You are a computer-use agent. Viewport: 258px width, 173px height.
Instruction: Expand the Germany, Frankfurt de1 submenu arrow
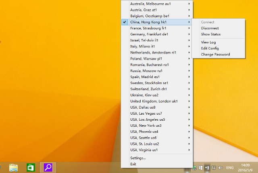[x=189, y=34]
